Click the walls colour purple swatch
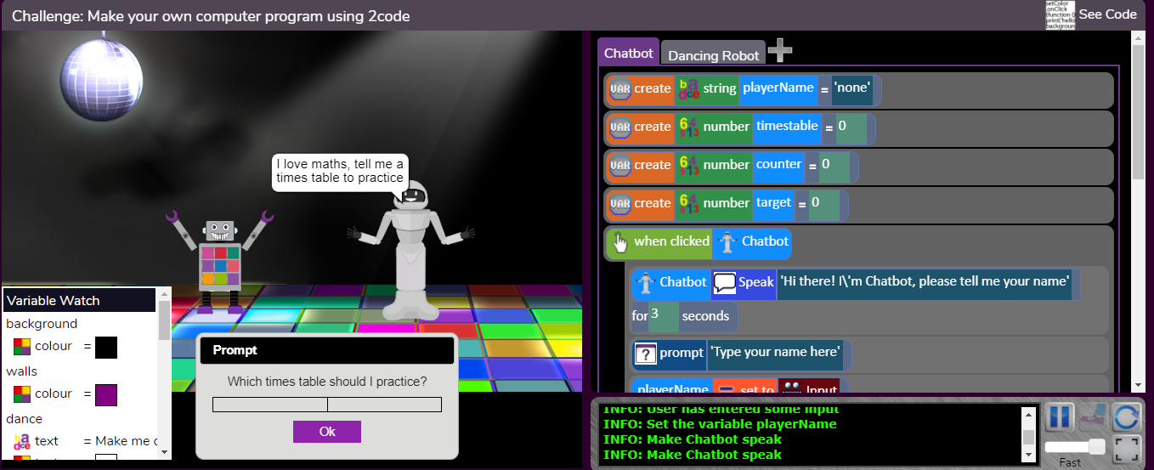 pos(106,394)
